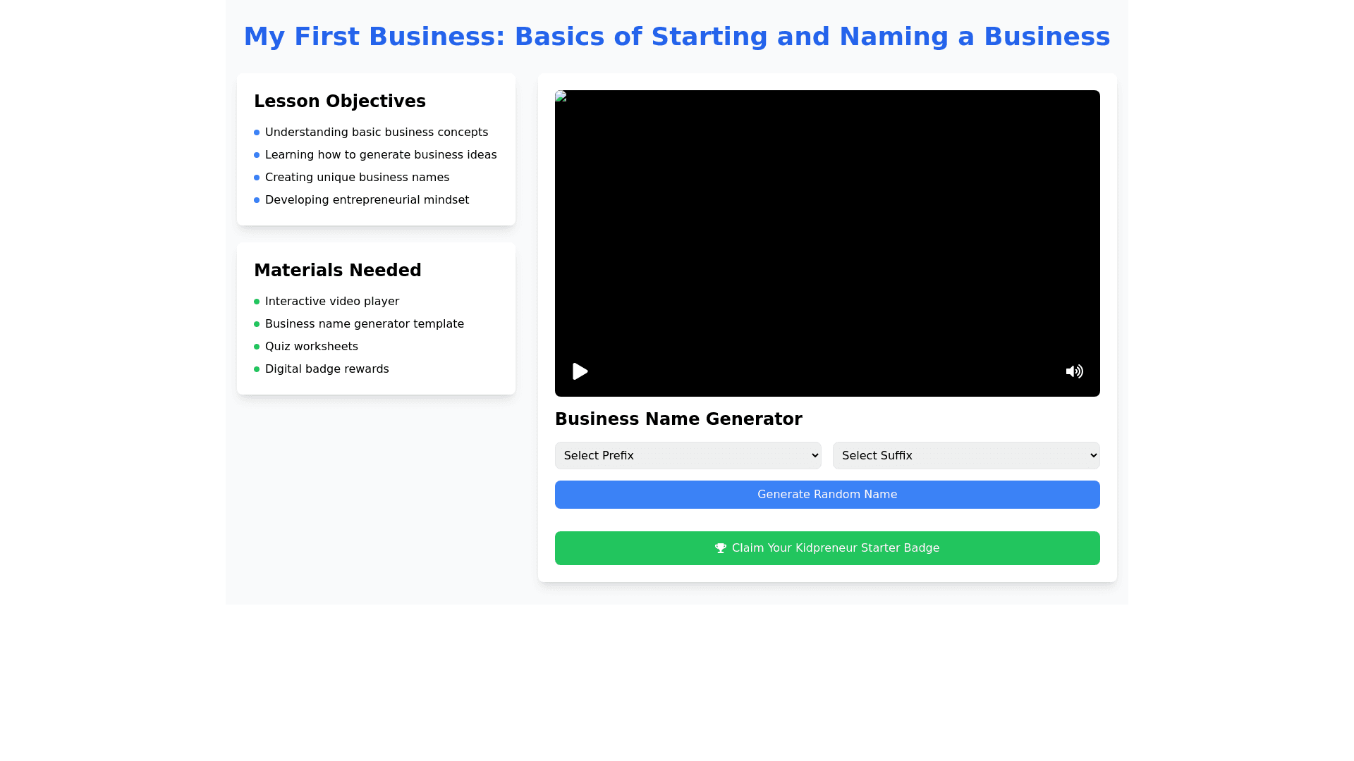Click 'Learning how to generate business ideas'
This screenshot has width=1354, height=761.
(x=381, y=155)
